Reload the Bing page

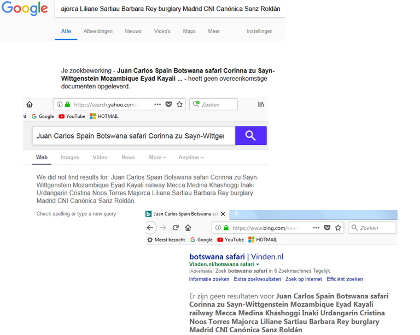176,228
